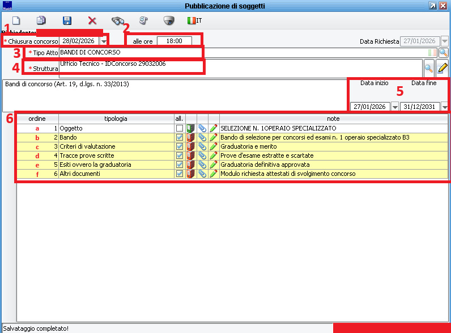Screen dimensions: 451x333
Task: Click the Data inizio 27/01/2026 field
Action: pos(370,107)
